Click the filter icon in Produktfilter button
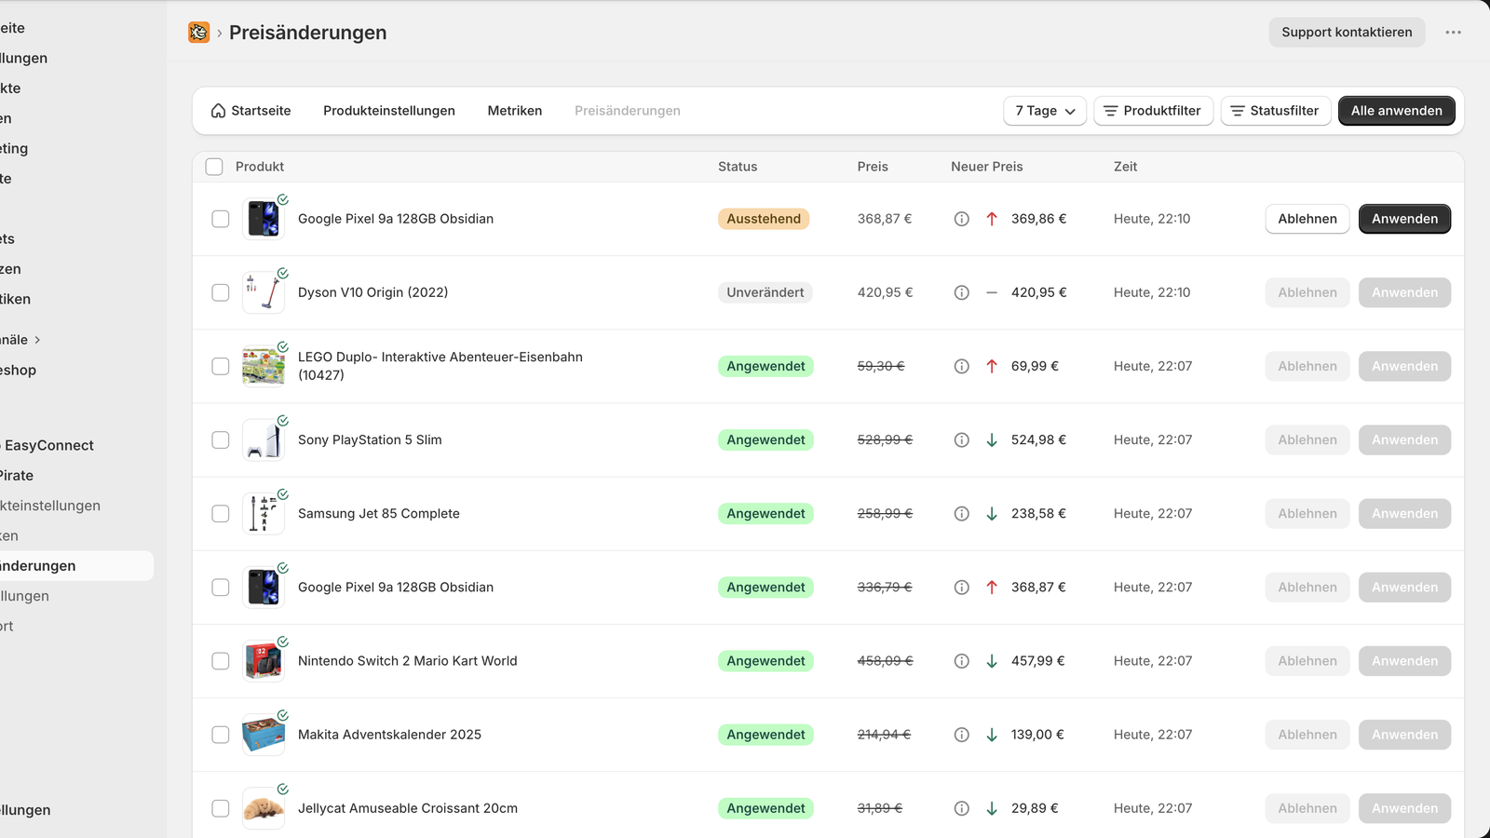This screenshot has width=1490, height=838. (x=1110, y=111)
